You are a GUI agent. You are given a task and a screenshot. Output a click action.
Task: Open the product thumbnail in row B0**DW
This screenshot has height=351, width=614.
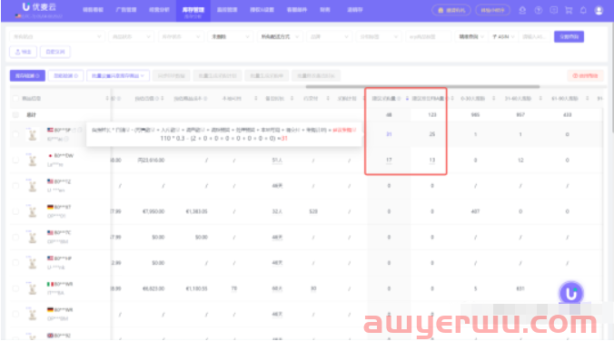tap(32, 160)
